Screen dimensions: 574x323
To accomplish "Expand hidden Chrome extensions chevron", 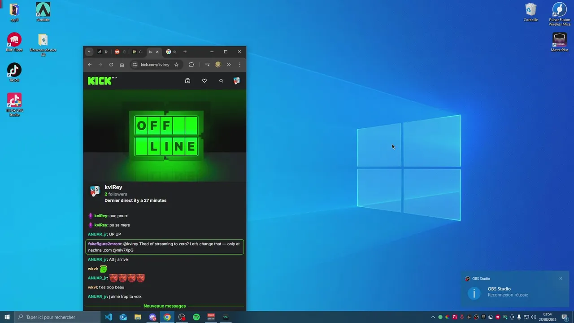I will [x=229, y=65].
